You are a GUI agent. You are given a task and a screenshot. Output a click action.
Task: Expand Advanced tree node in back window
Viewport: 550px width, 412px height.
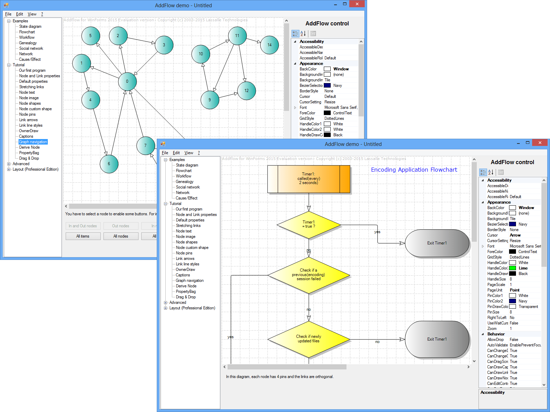9,164
